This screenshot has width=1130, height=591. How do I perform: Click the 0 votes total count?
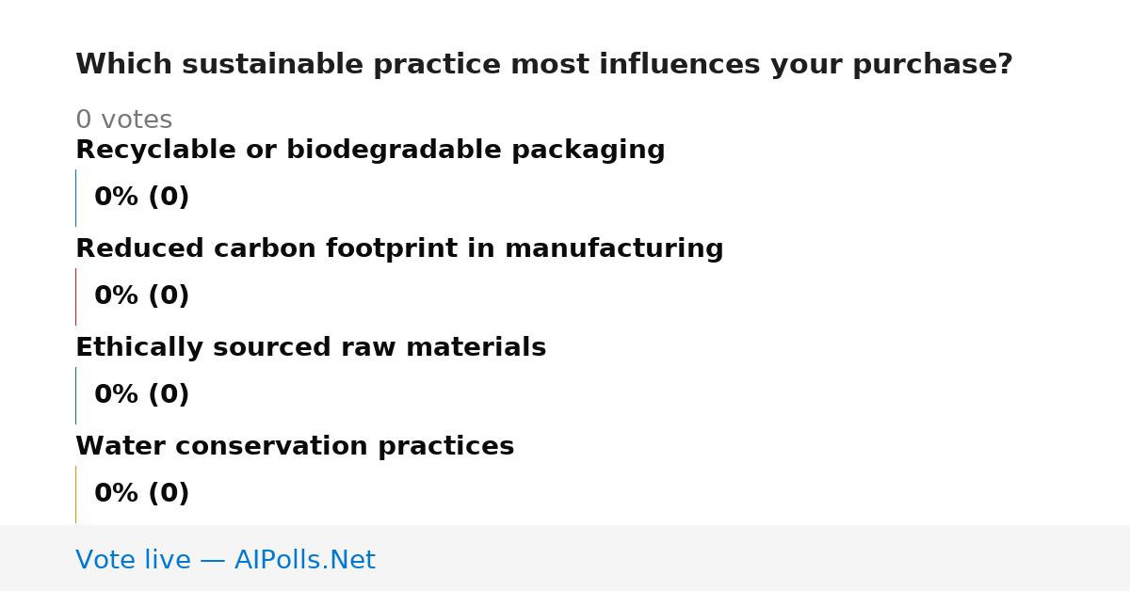tap(123, 120)
